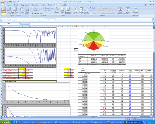Set zoom to 100%

pyautogui.click(x=62, y=10)
